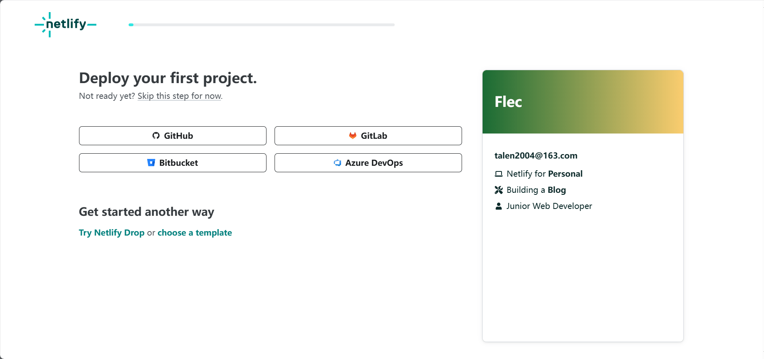This screenshot has width=764, height=359.
Task: Click the Deploy your first project heading
Action: point(168,78)
